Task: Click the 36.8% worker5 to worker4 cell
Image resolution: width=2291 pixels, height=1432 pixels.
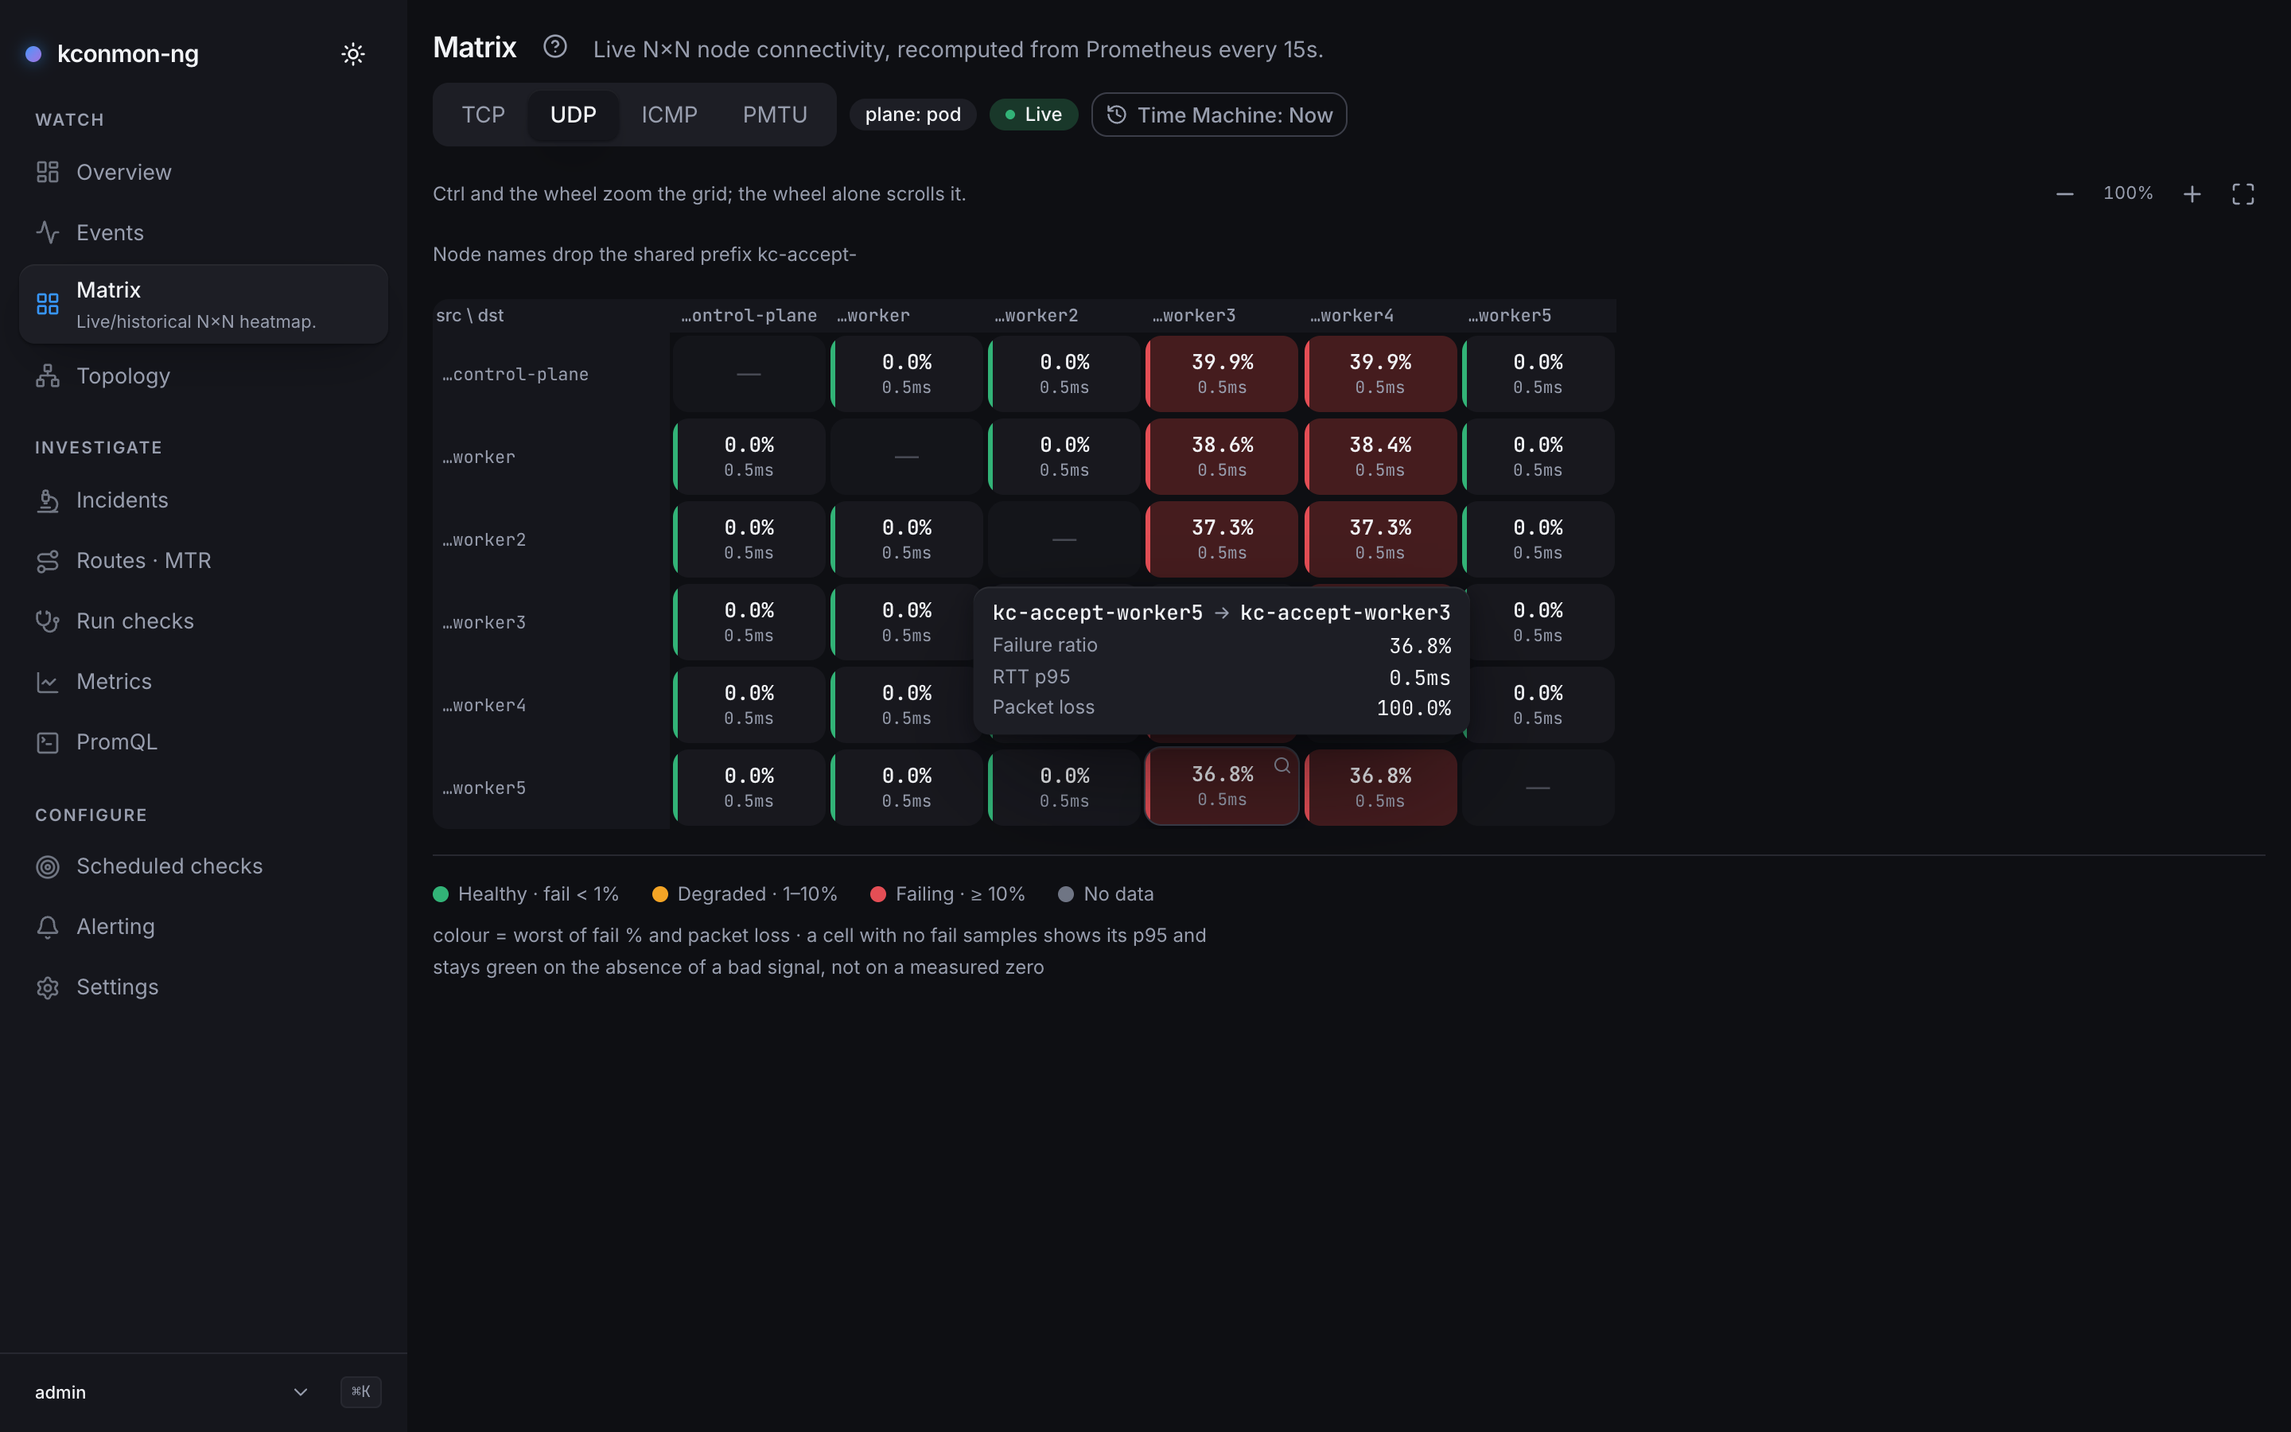Action: (x=1380, y=788)
